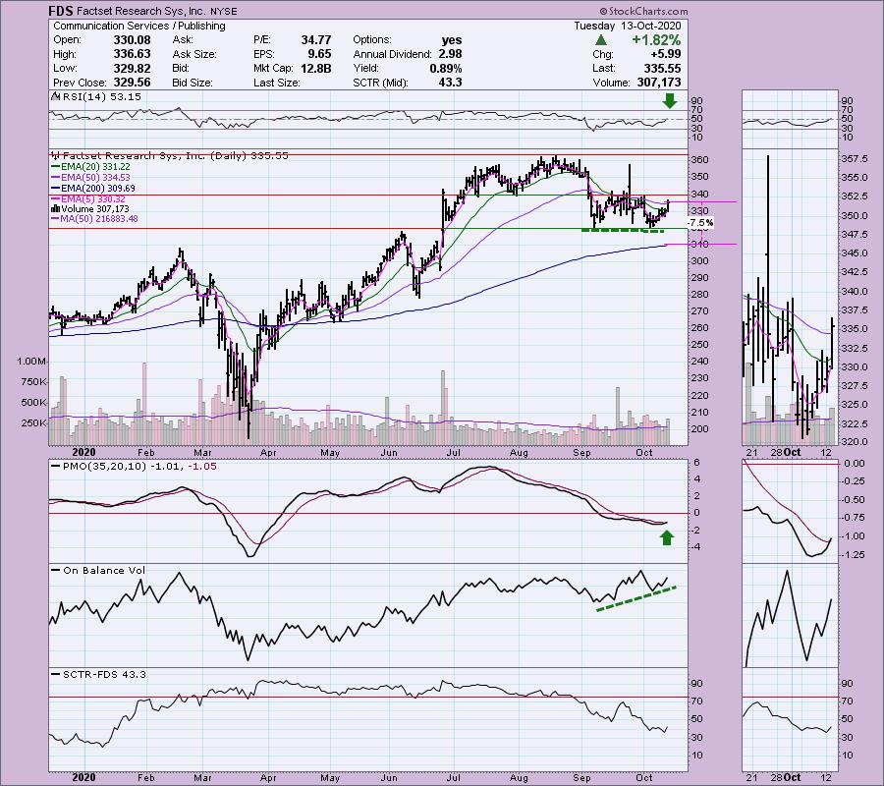Click the Ask Size label

(194, 54)
